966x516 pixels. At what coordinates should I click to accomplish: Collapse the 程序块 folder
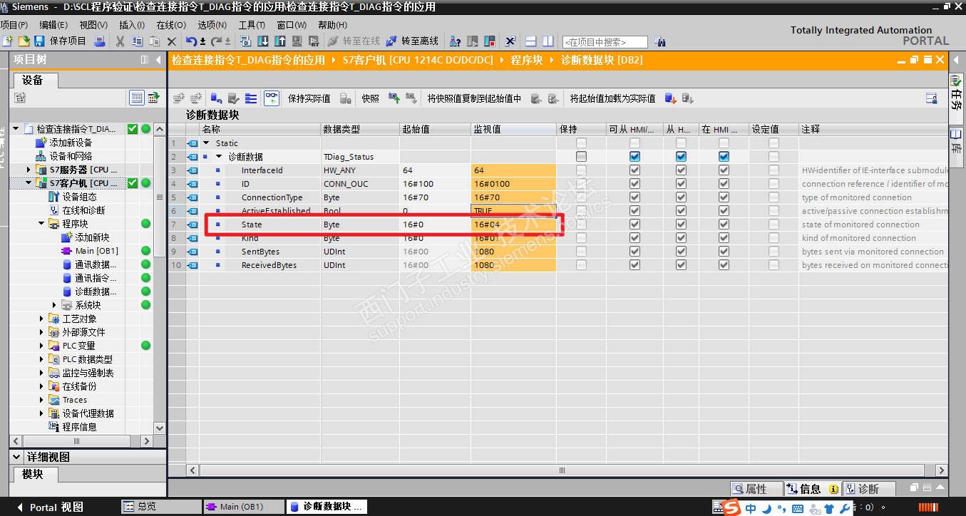[x=41, y=224]
